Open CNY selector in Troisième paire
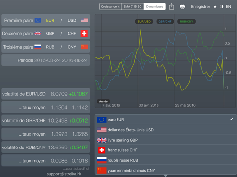 [72, 47]
